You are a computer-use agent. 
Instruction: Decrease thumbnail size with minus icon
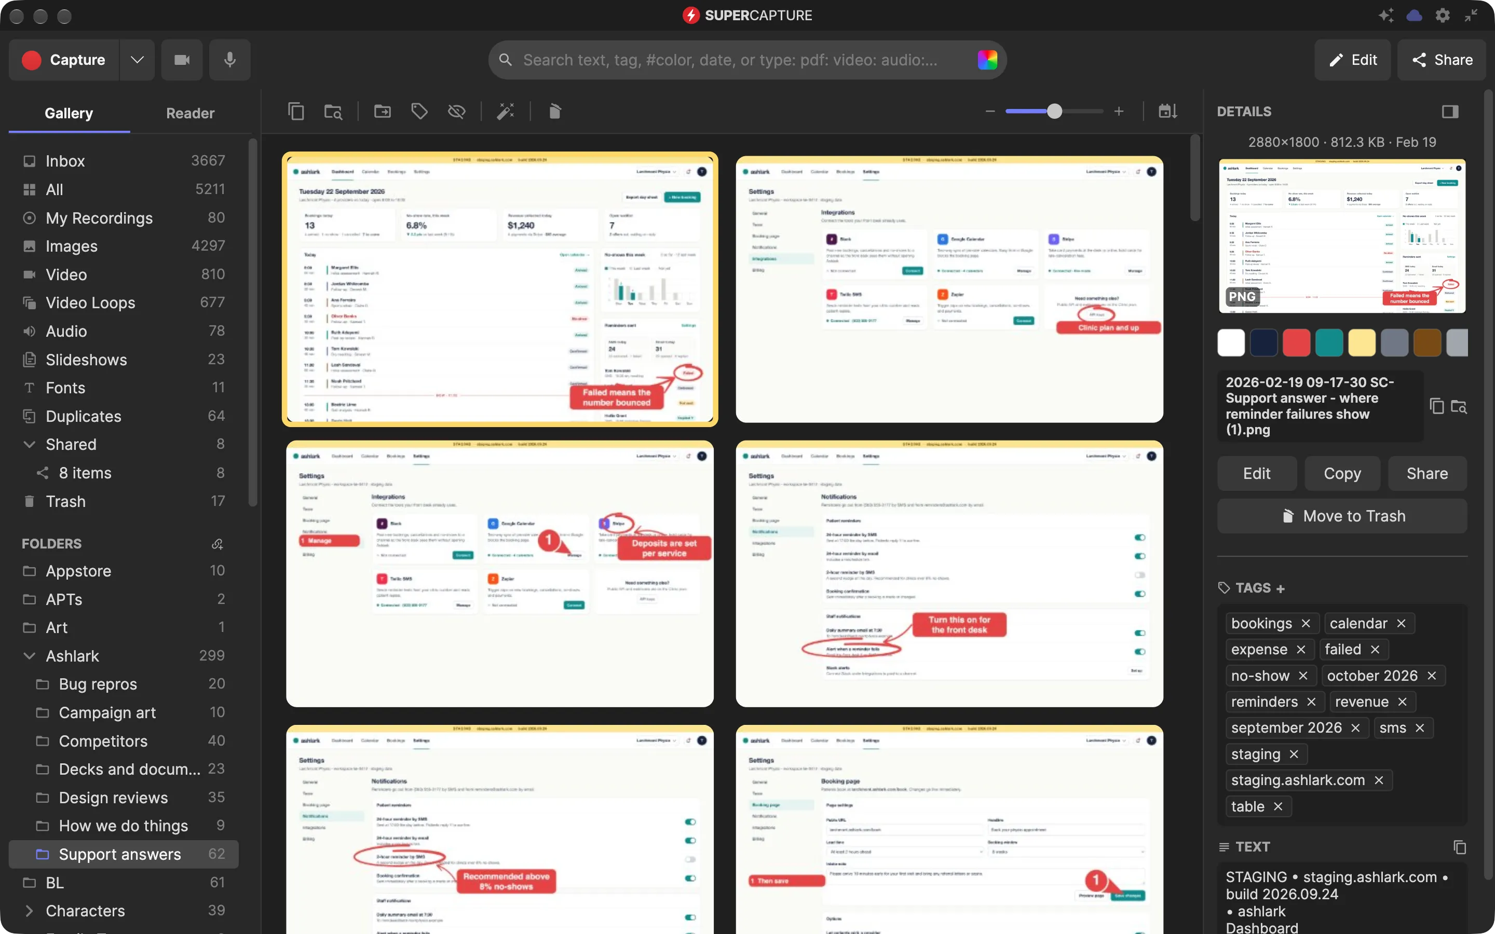tap(990, 111)
